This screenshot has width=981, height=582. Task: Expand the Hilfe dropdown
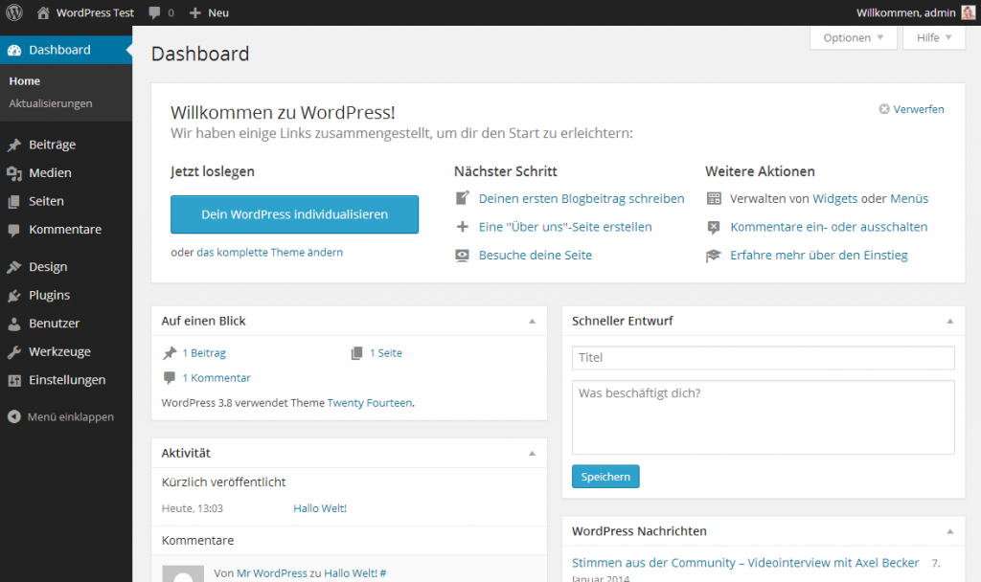(x=932, y=37)
